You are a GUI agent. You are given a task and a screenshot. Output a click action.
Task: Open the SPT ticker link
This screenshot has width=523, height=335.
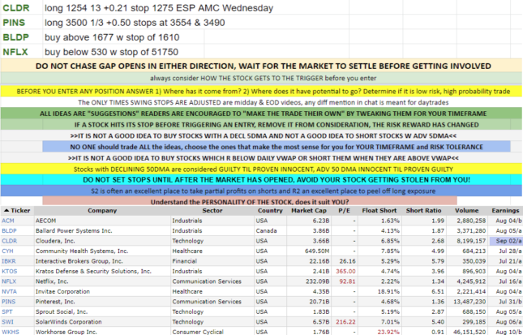pos(7,311)
